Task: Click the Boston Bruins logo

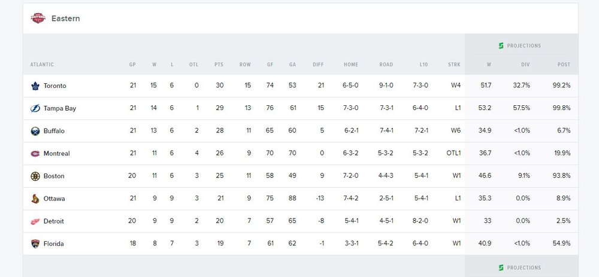Action: click(35, 176)
